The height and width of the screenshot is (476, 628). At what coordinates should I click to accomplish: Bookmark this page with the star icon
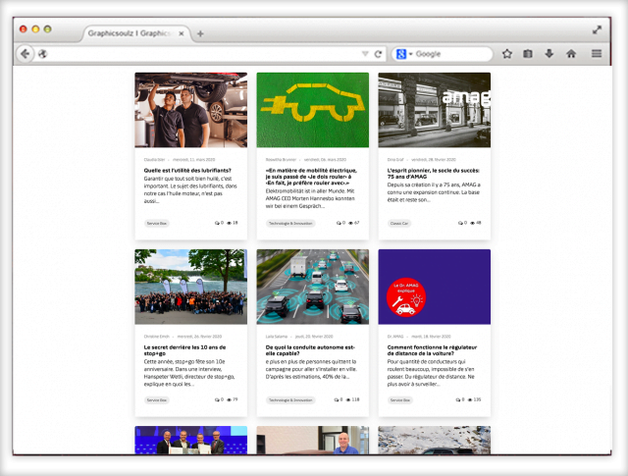507,54
